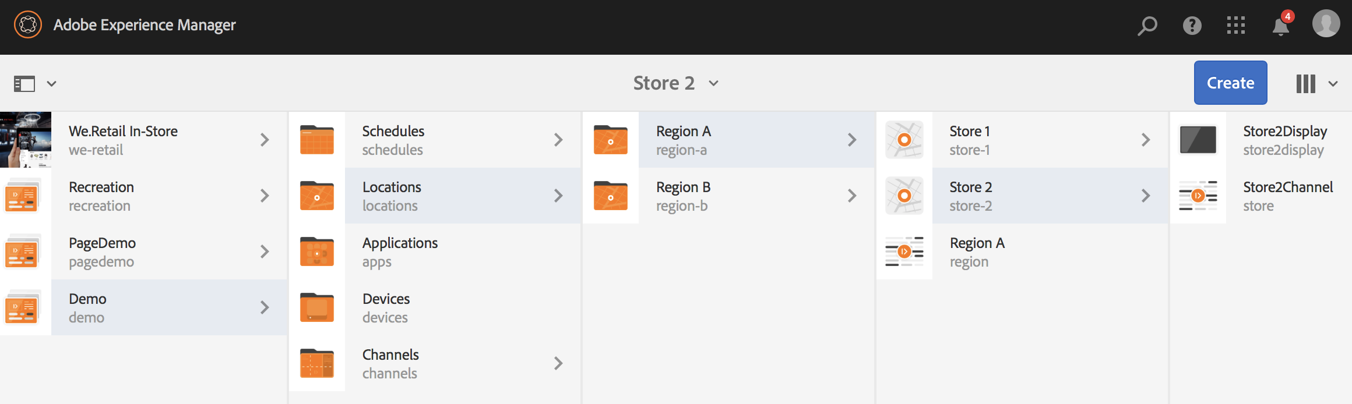Click the We.Retail In-Store thumbnail

pos(26,140)
